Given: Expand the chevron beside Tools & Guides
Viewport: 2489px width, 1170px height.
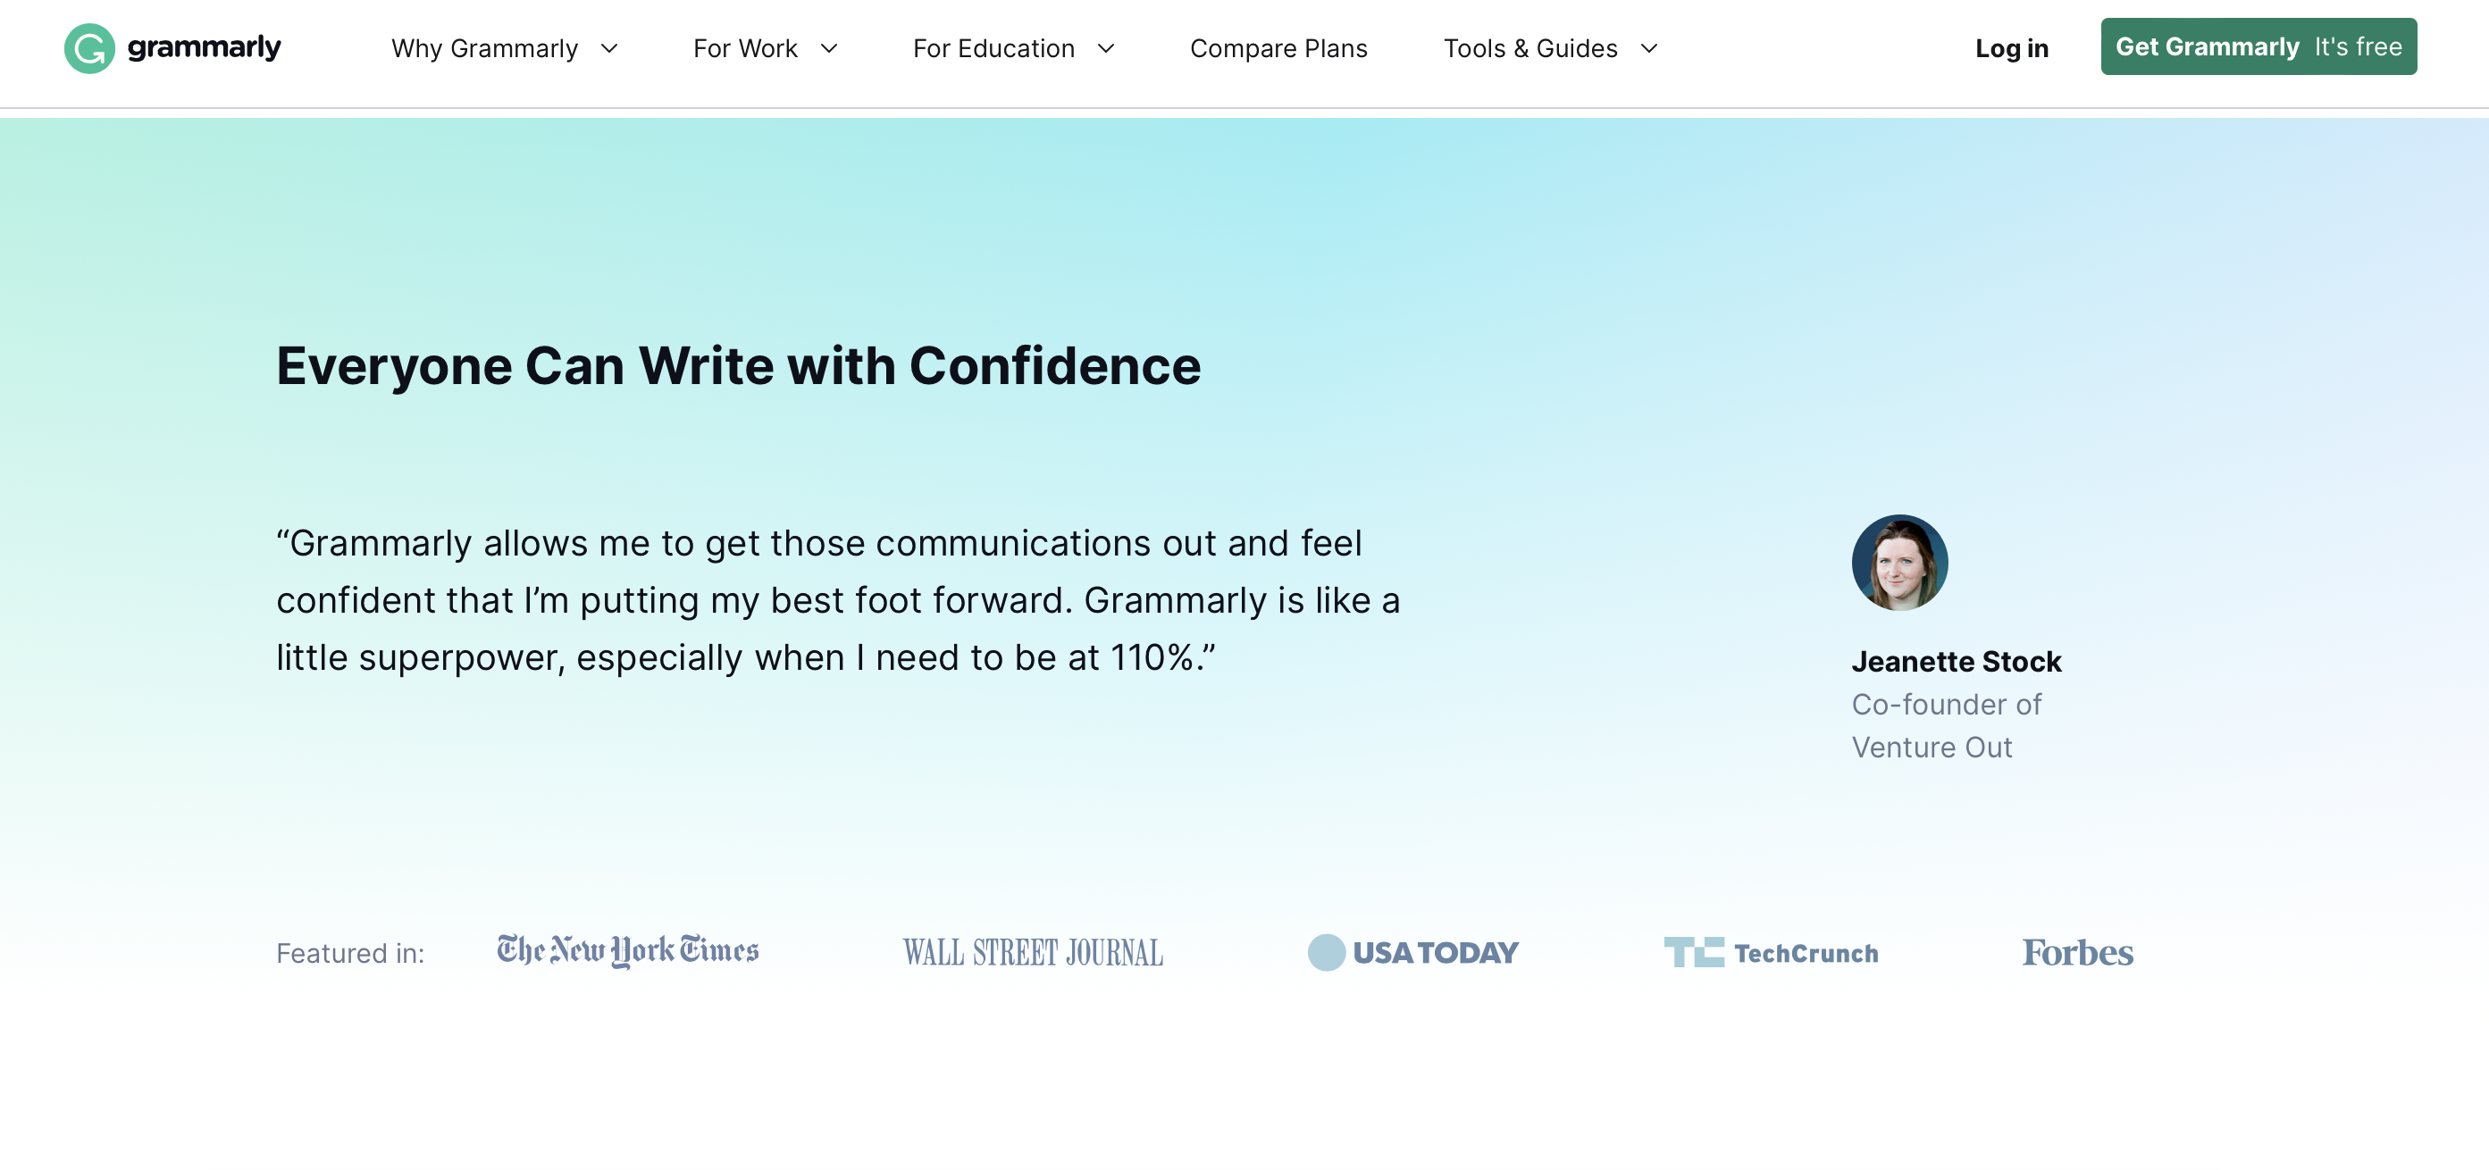Looking at the screenshot, I should pyautogui.click(x=1649, y=48).
